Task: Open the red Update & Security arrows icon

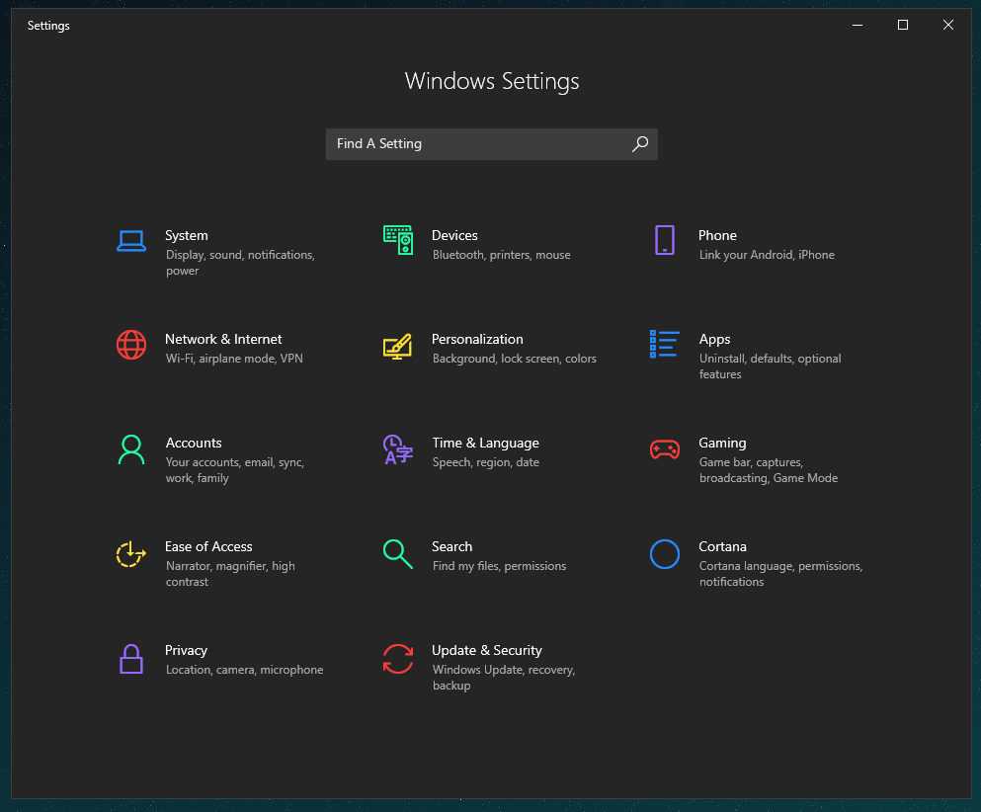Action: [398, 659]
